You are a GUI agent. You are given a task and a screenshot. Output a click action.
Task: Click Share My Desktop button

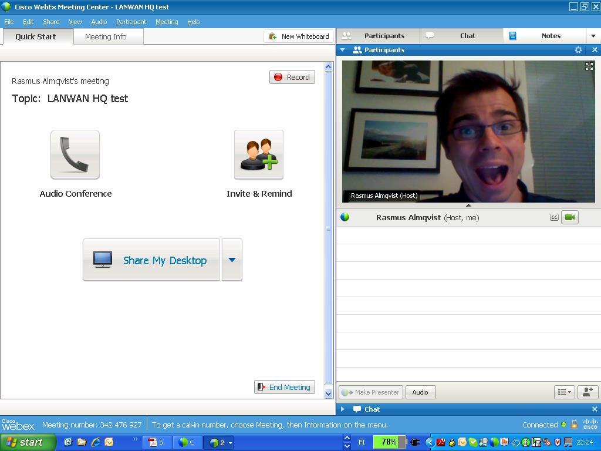point(151,260)
